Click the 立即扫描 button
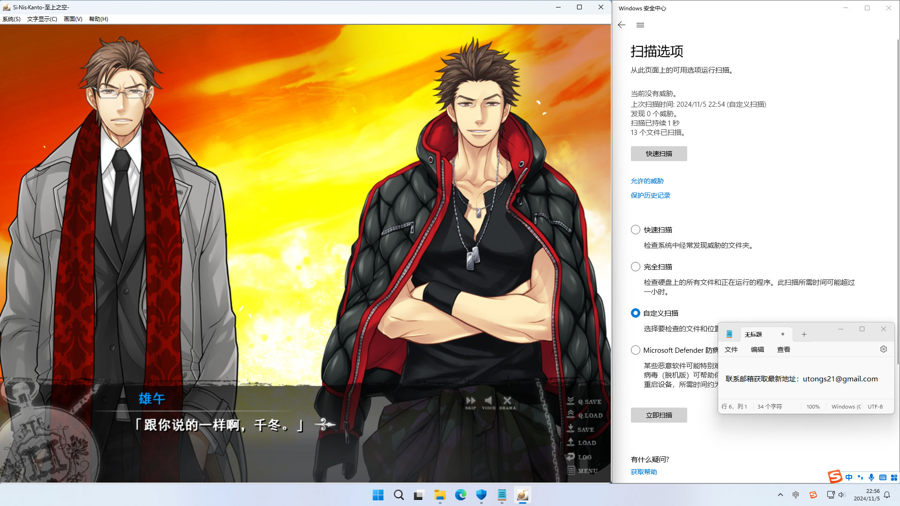 (659, 415)
